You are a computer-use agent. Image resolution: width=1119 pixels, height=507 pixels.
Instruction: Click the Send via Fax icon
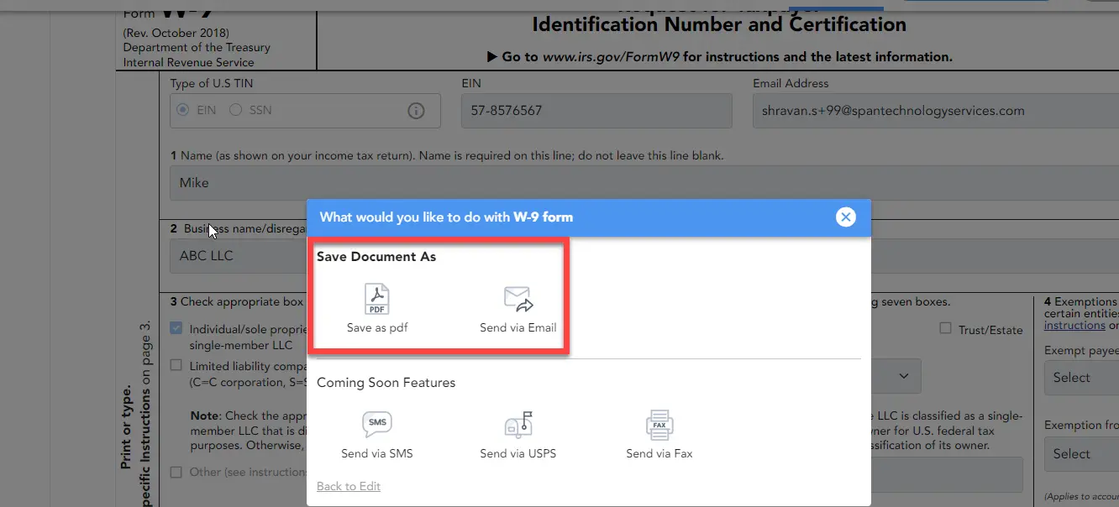(x=659, y=432)
